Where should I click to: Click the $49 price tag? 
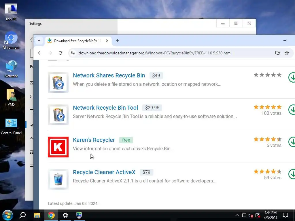point(156,75)
